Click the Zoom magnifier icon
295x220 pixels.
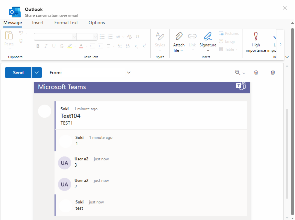237,73
